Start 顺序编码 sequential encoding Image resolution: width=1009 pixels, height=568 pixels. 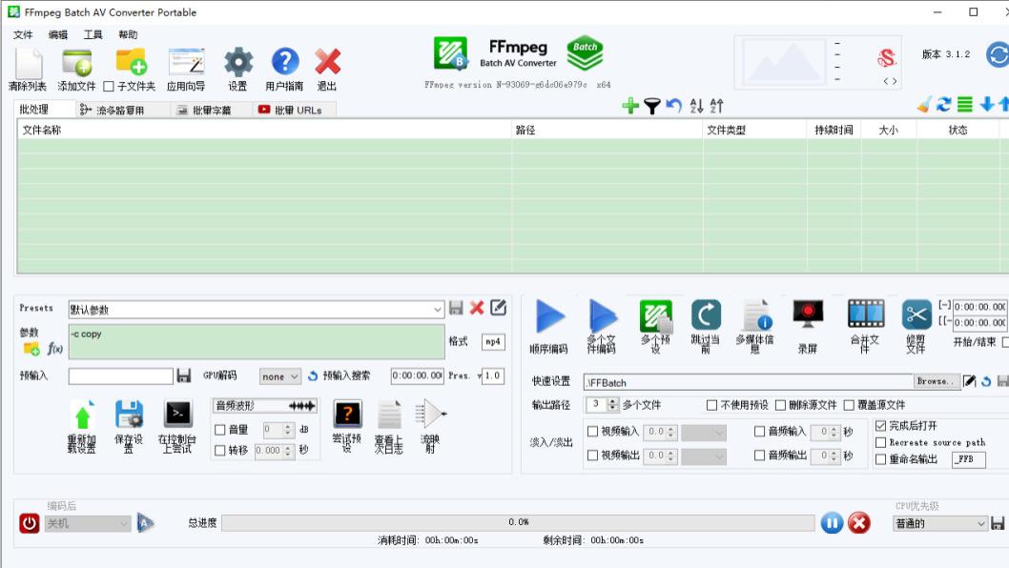[x=550, y=316]
